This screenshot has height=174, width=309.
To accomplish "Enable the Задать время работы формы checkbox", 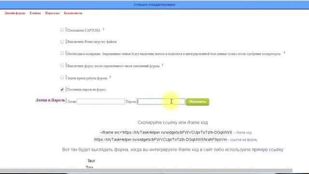I will click(x=62, y=77).
